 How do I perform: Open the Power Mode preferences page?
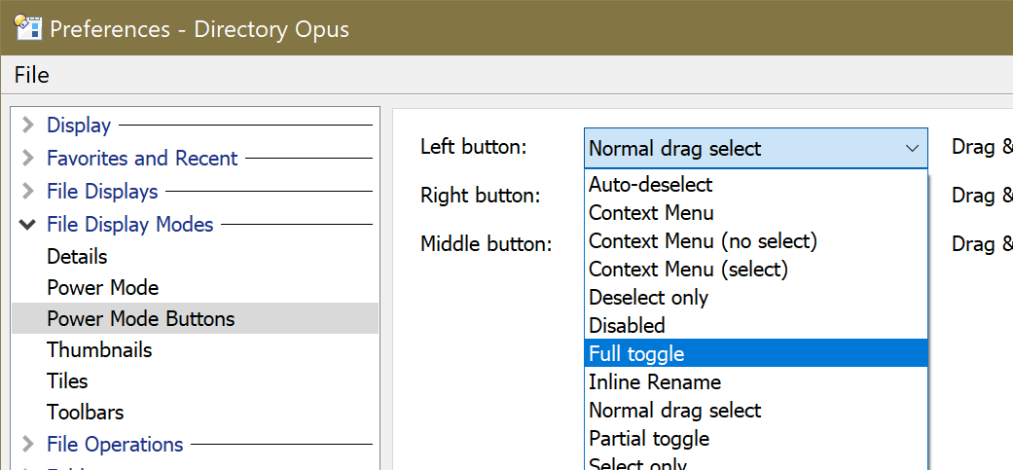click(x=103, y=287)
